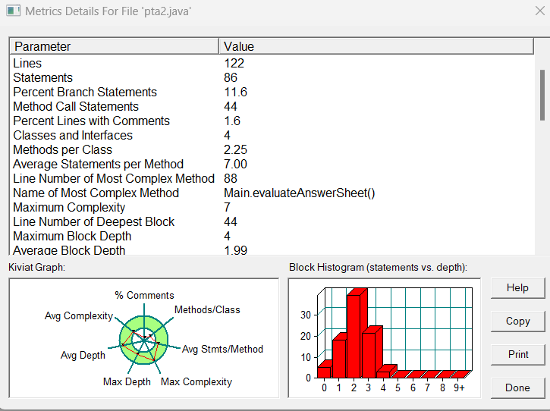The image size is (550, 411).
Task: Click the Help button
Action: point(517,288)
